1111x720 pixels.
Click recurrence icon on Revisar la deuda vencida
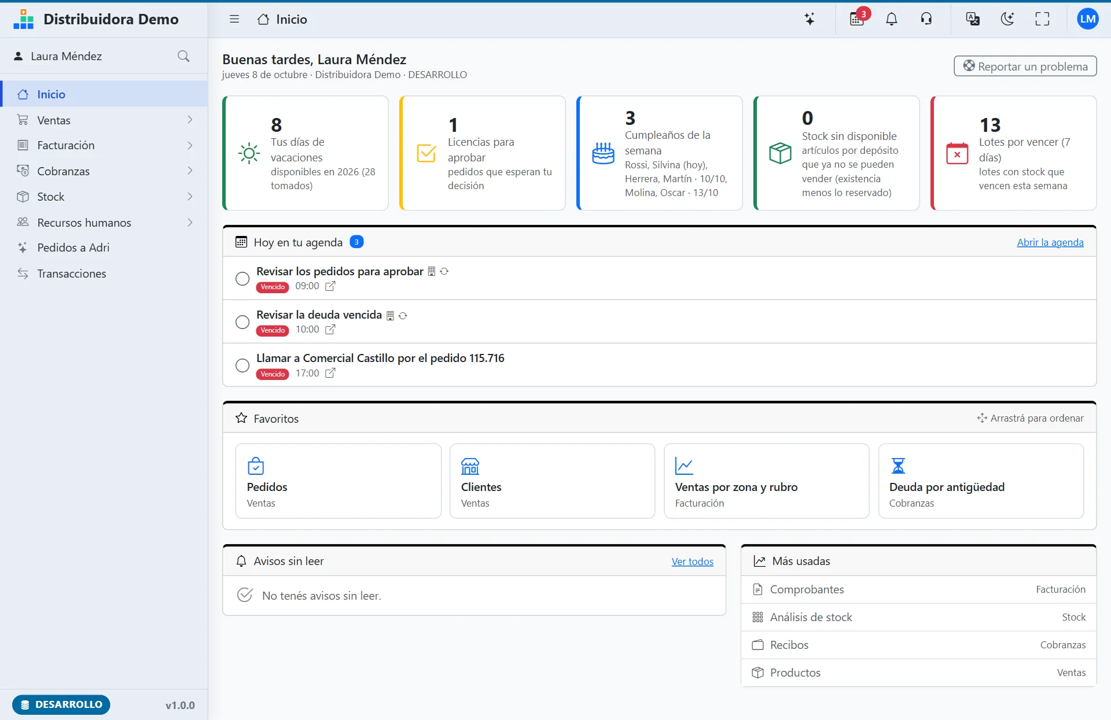coord(403,315)
